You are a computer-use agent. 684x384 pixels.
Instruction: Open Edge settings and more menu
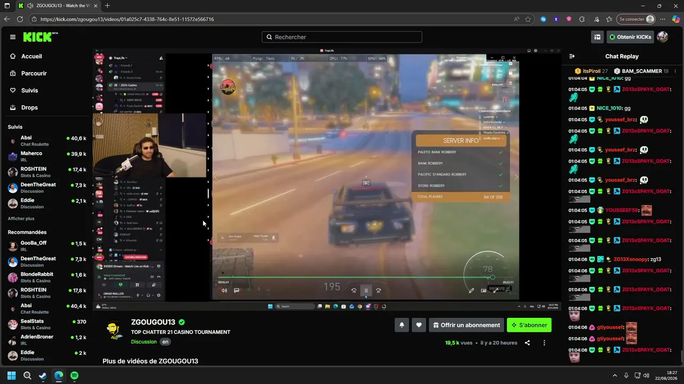pos(663,19)
